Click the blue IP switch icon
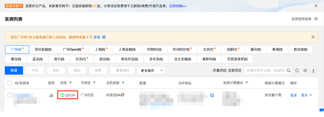Screen dimensions: 324x117 pos(212,95)
